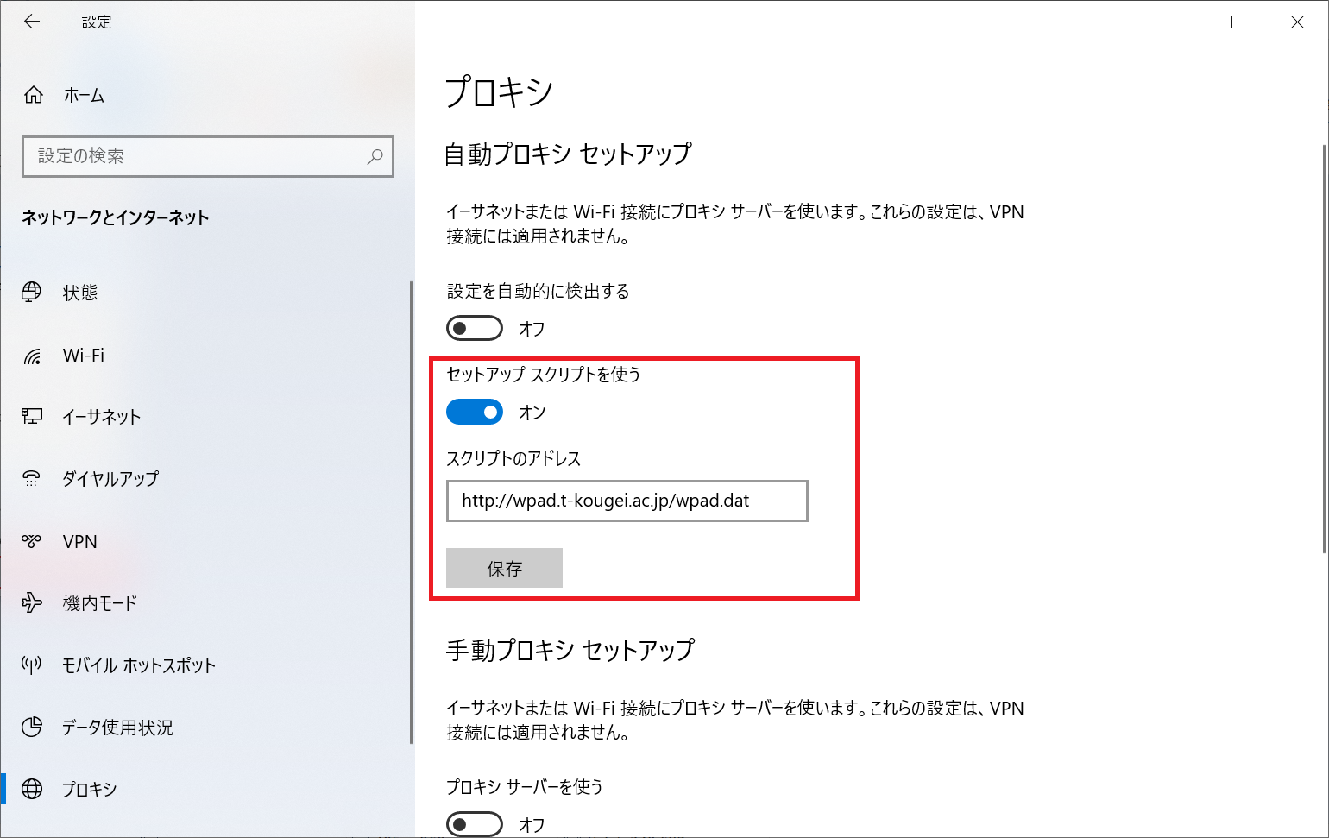
Task: Click the airplane icon for 機内モード
Action: (x=32, y=602)
